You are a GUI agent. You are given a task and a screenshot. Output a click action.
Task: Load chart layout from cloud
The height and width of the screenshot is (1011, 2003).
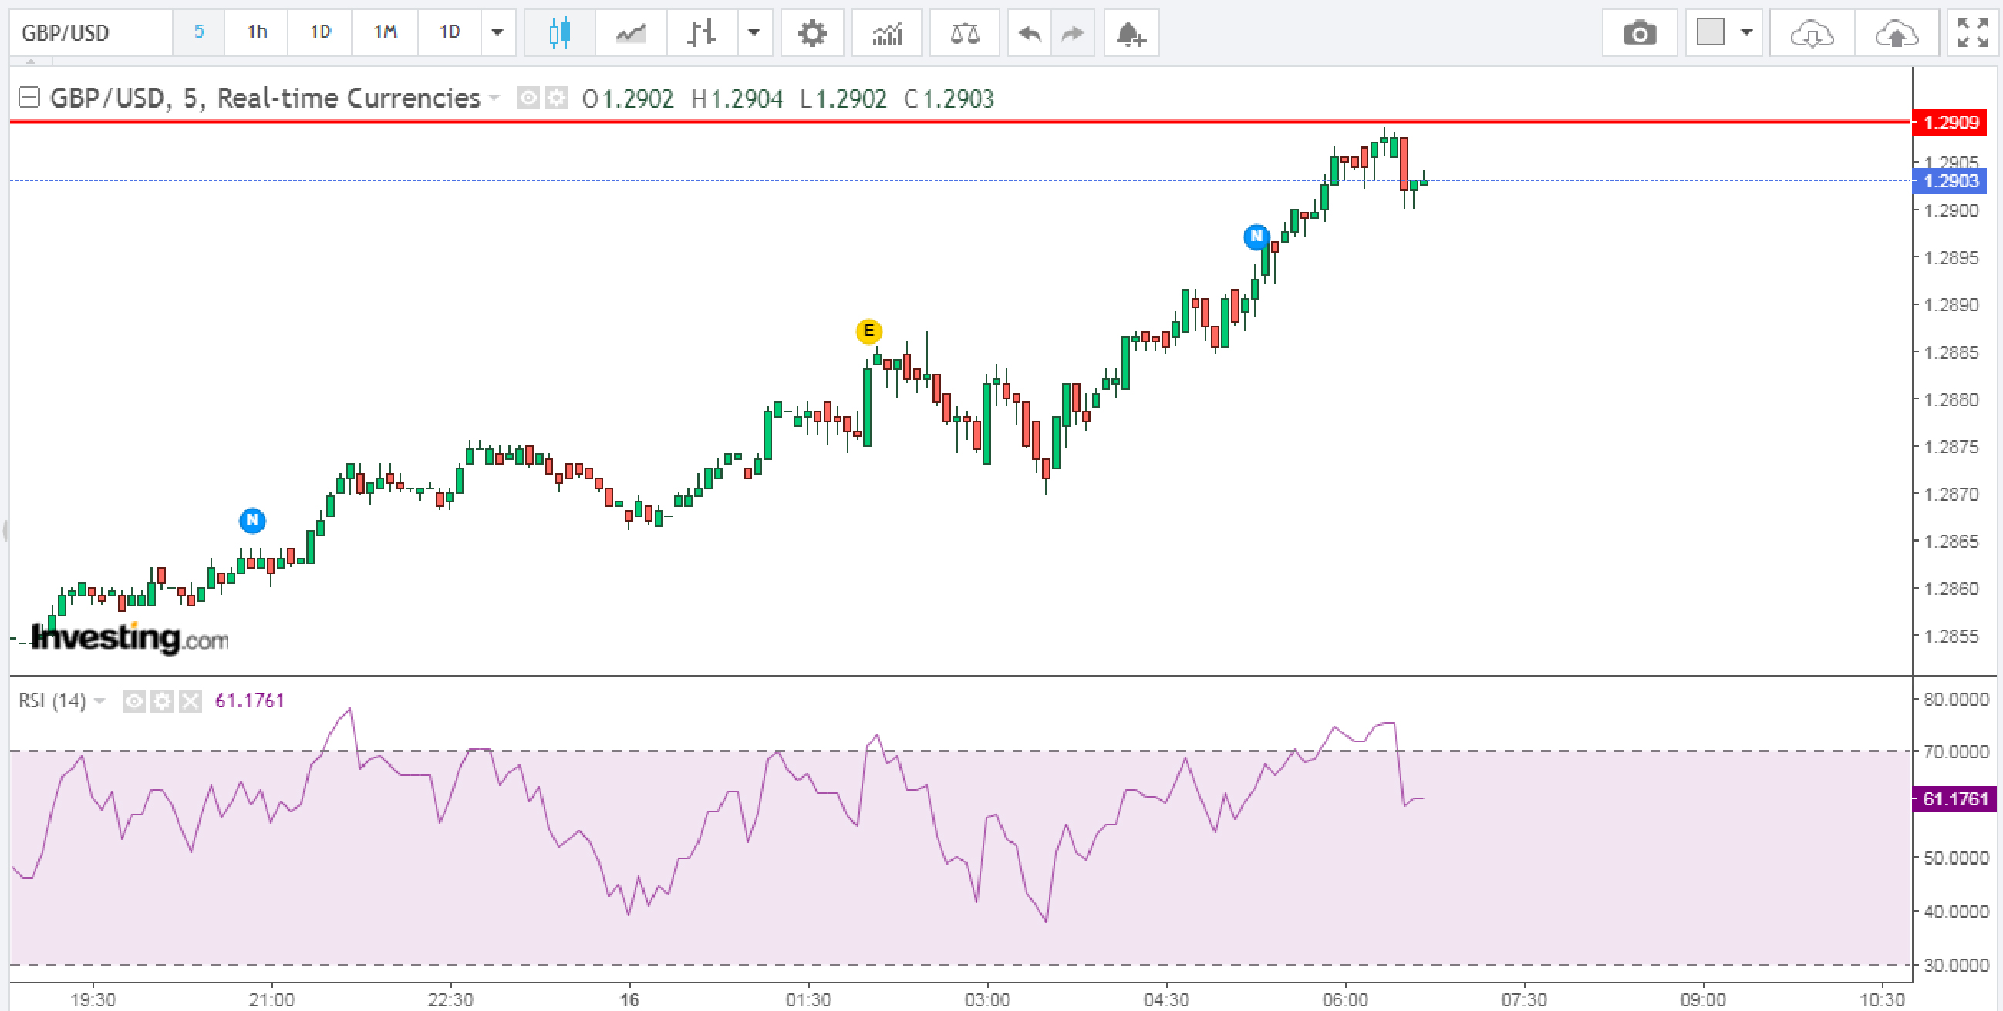1812,32
